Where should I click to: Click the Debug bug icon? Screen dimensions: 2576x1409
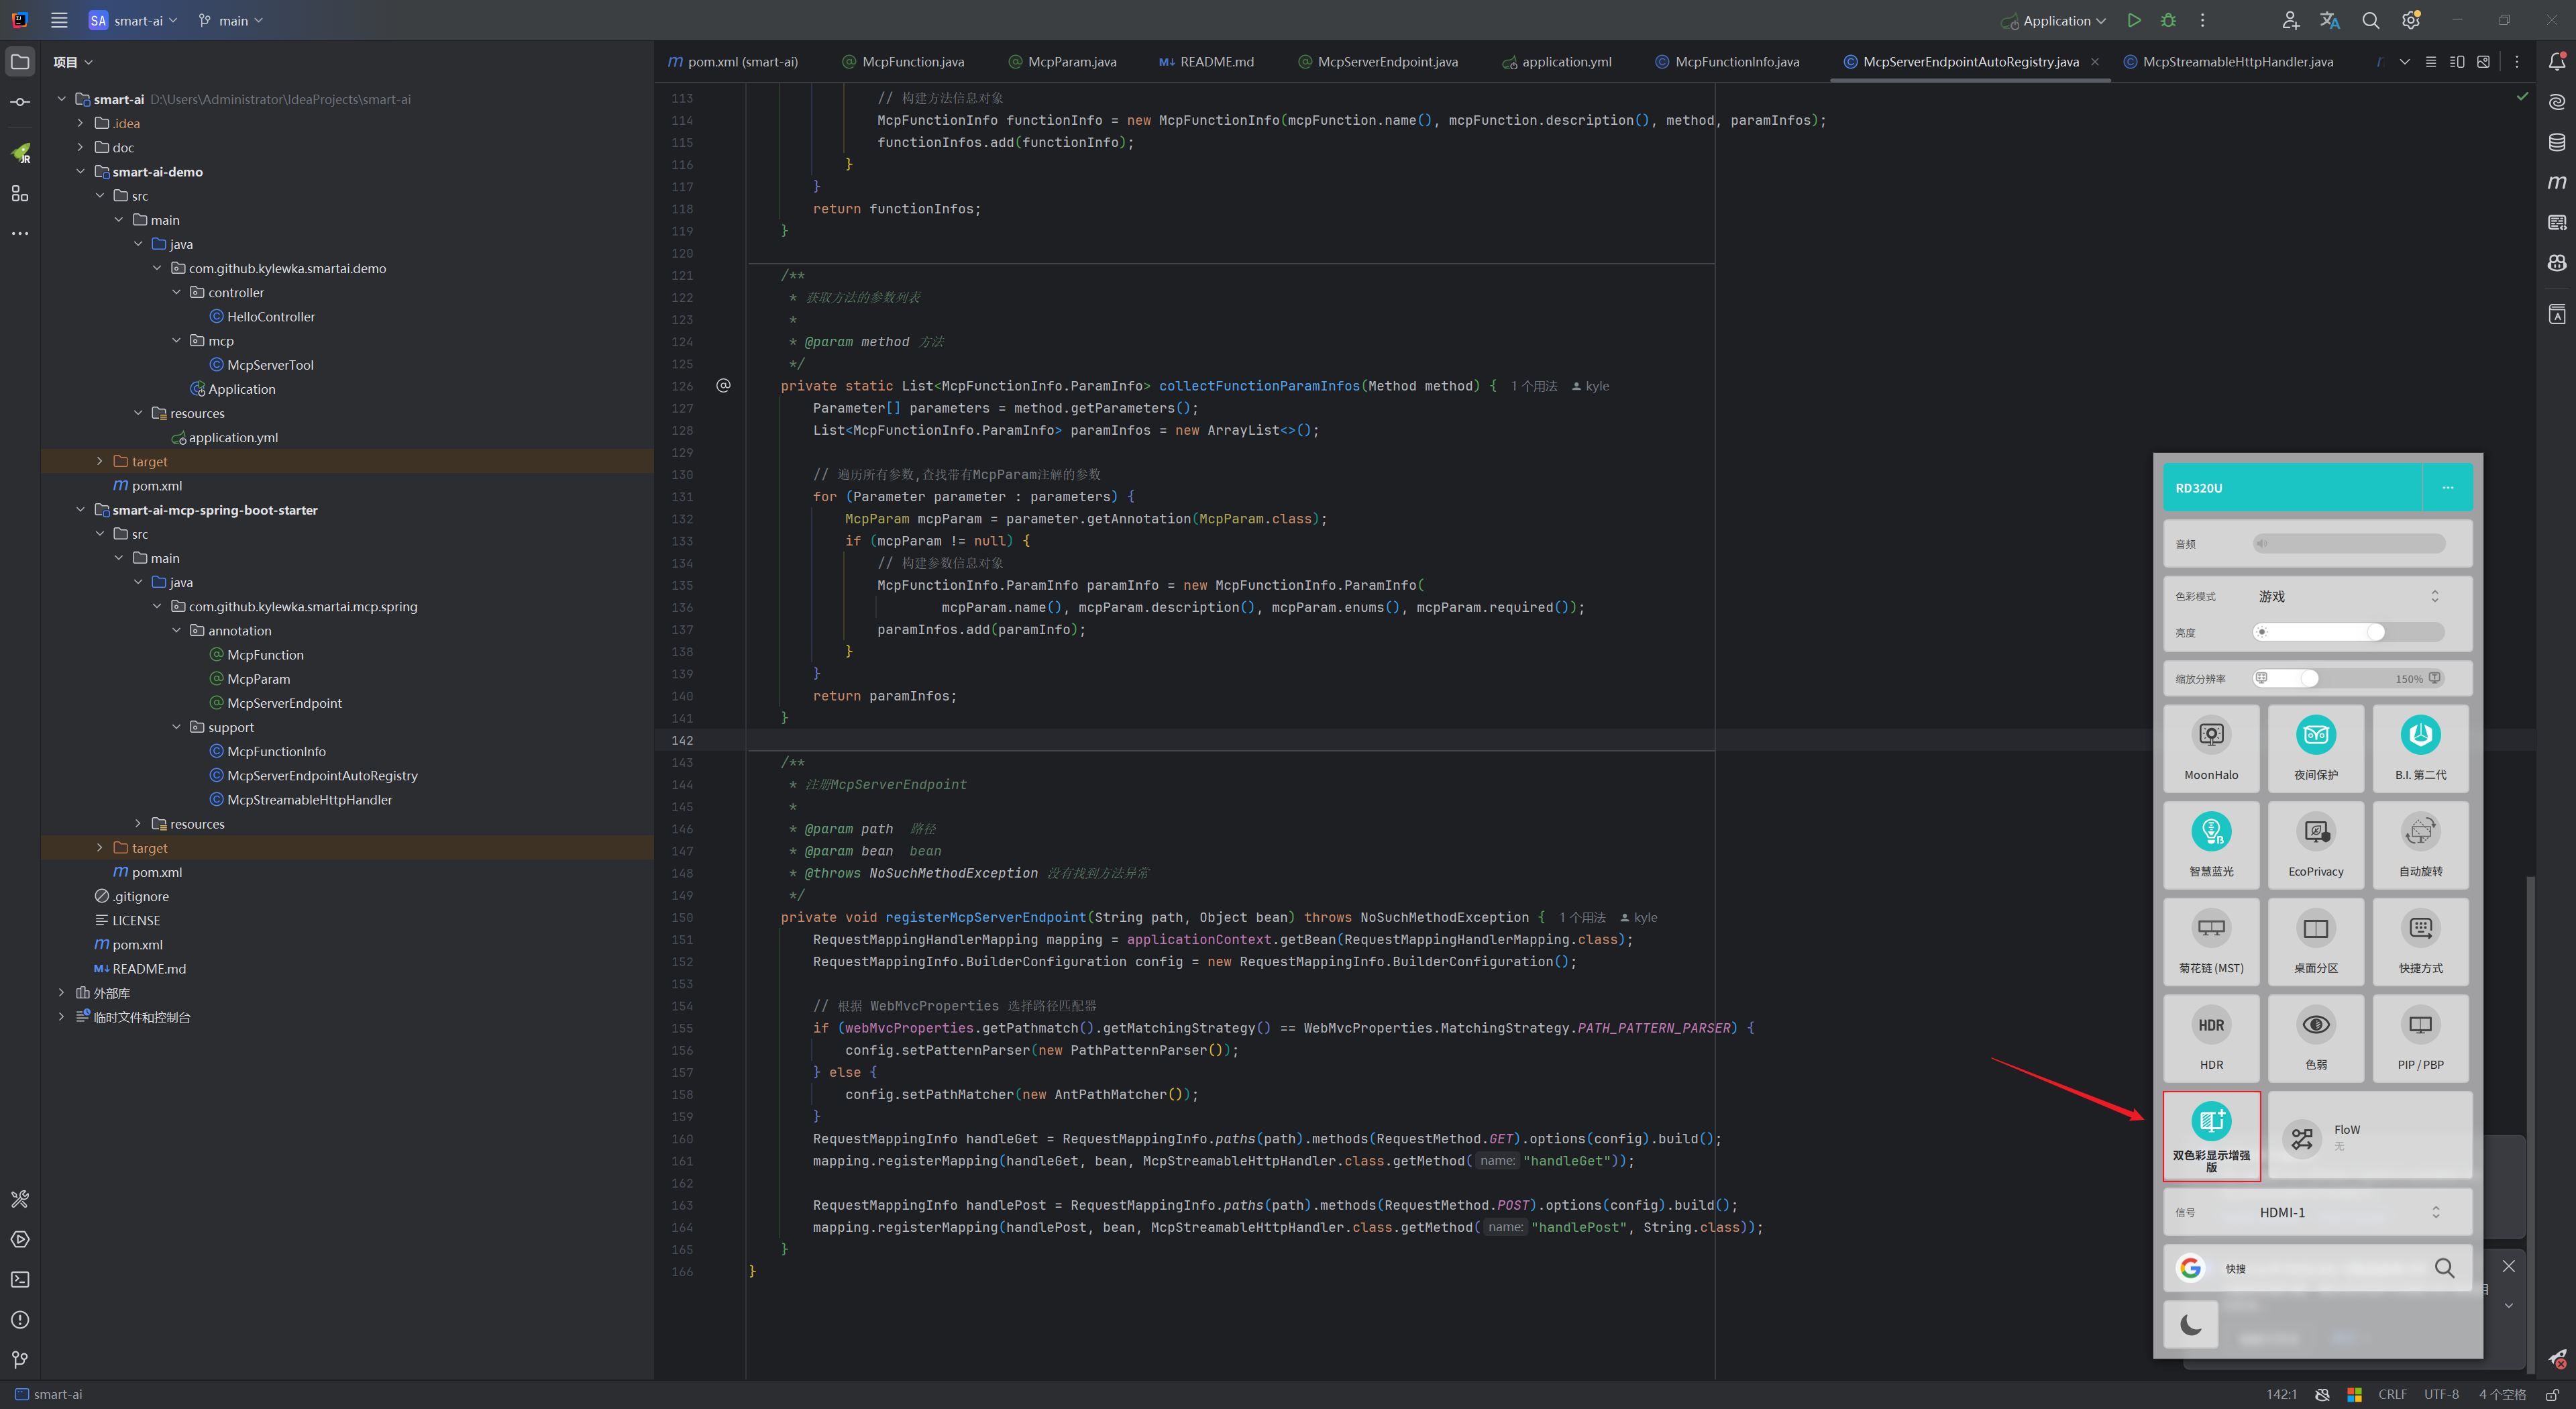pyautogui.click(x=2168, y=20)
